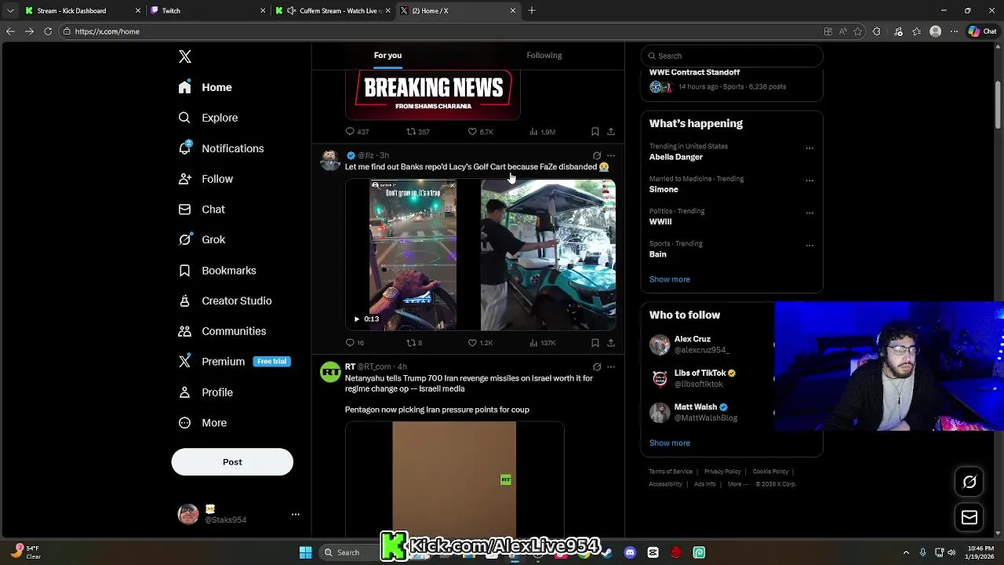1004x565 pixels.
Task: Show more Who to follow suggestions
Action: (670, 443)
